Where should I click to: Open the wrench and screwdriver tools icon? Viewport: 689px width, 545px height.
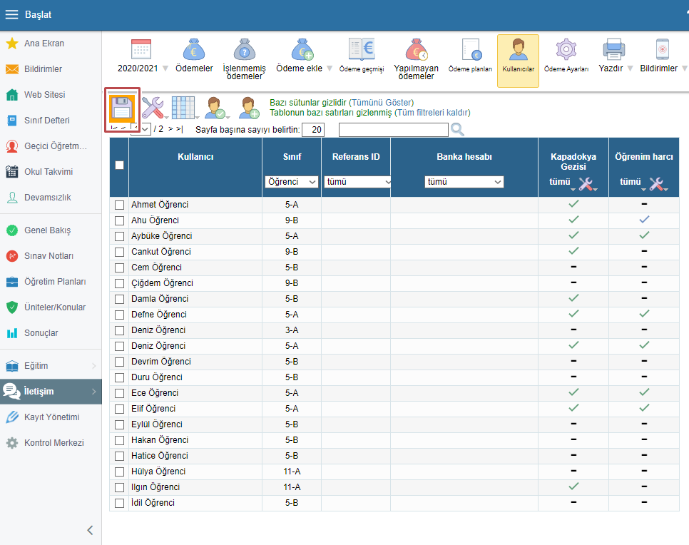coord(152,108)
